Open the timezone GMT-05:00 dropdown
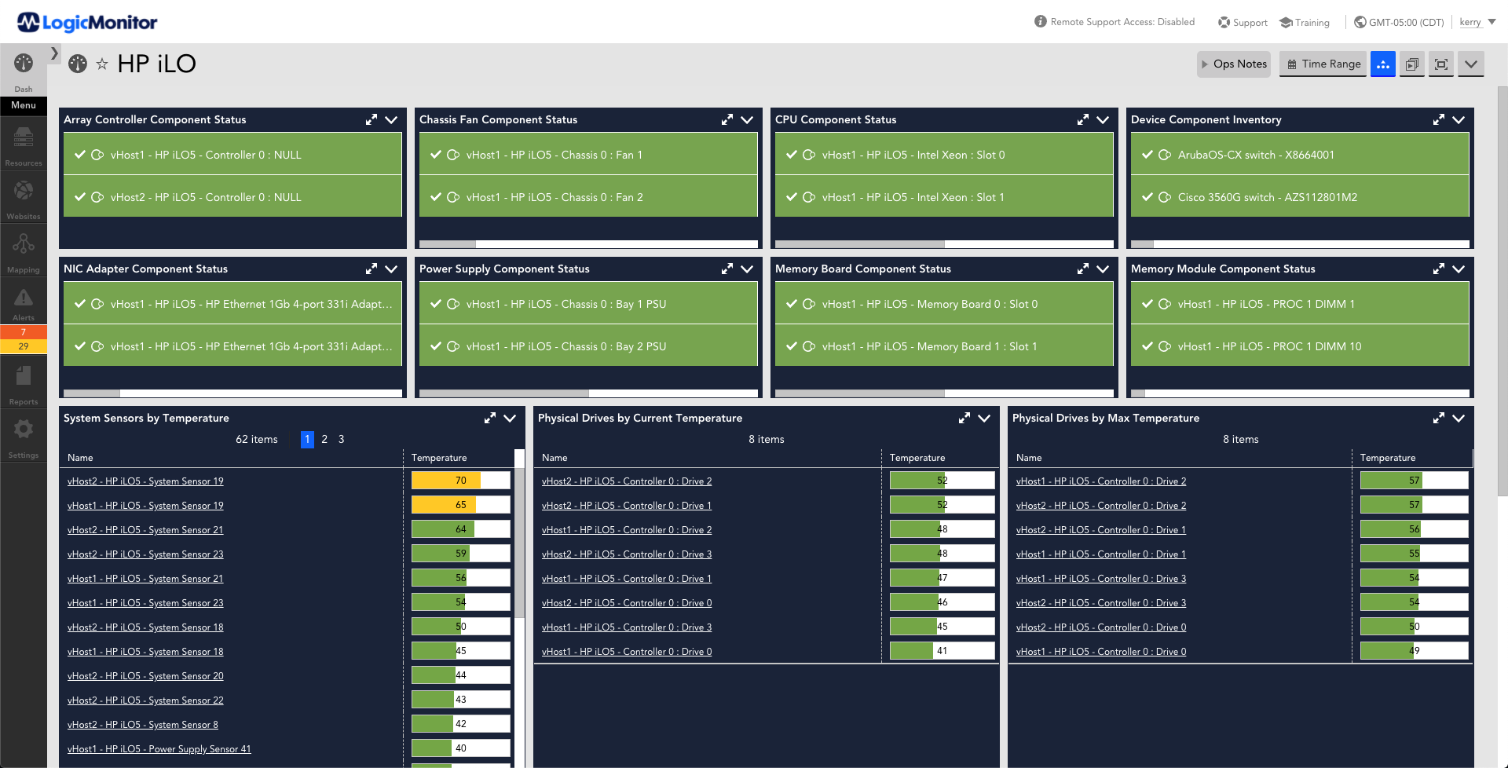 [1398, 22]
